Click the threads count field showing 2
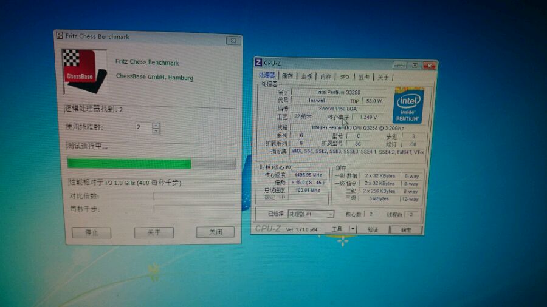Screen dimensions: 547x307 (x=143, y=127)
